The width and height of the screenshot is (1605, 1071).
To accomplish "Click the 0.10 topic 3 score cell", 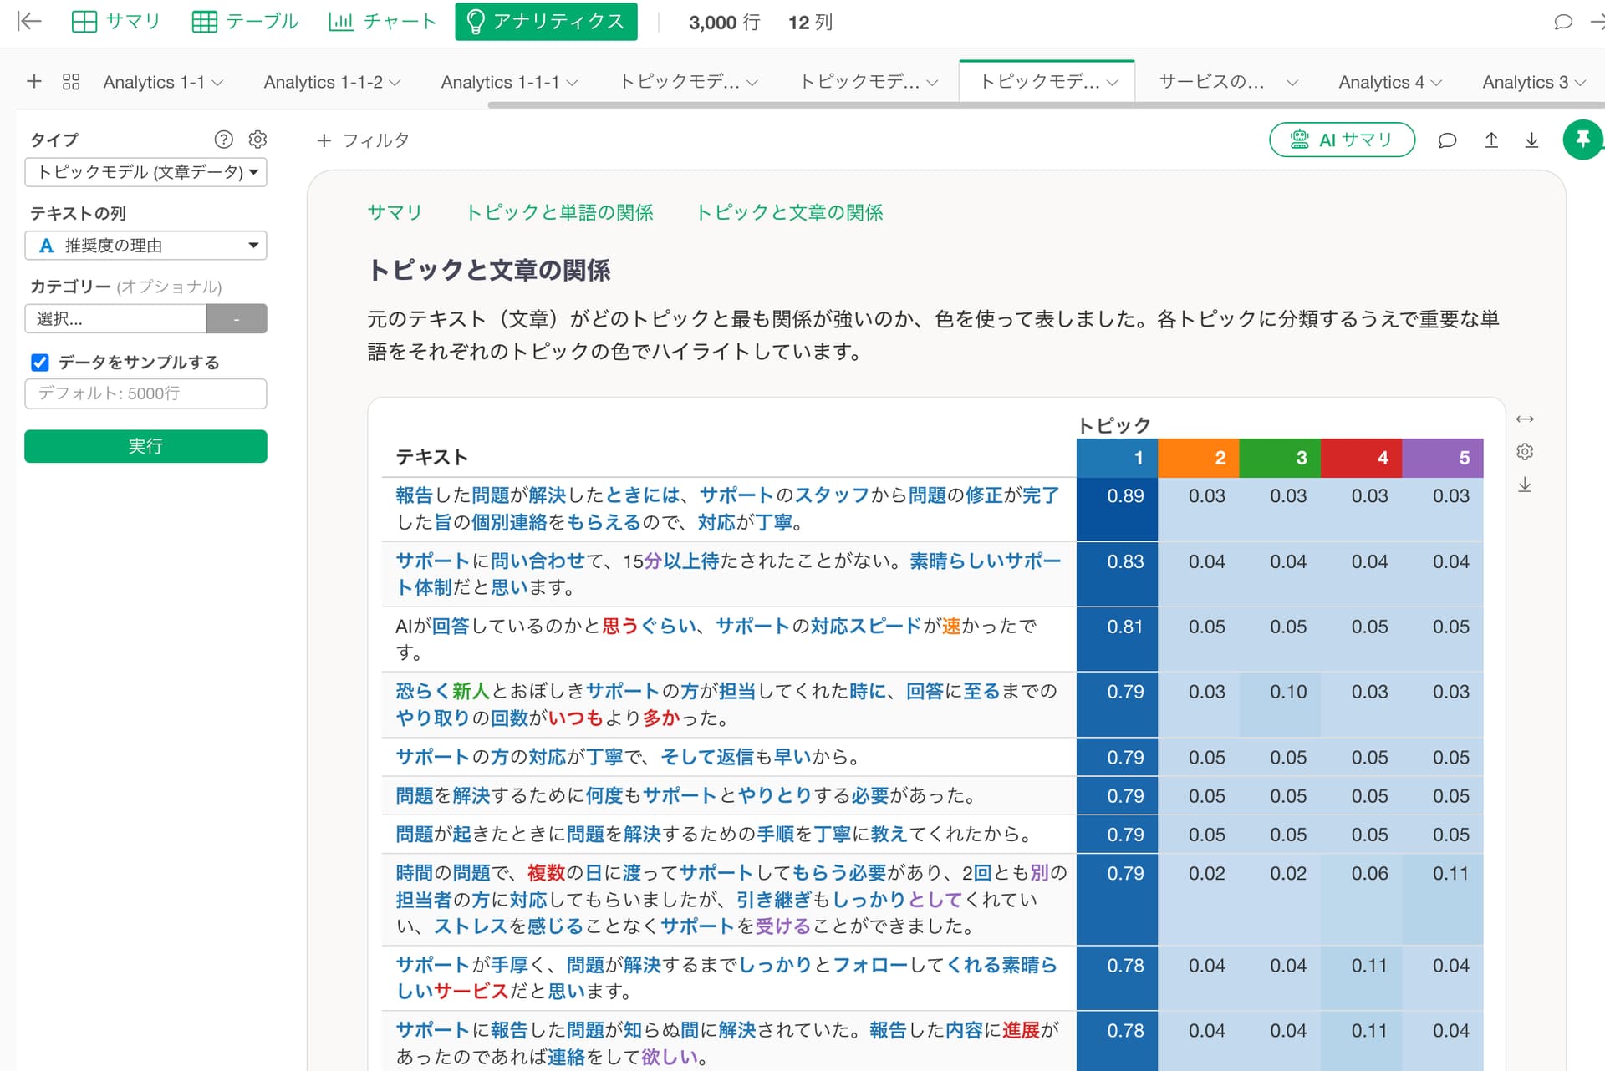I will (1280, 704).
